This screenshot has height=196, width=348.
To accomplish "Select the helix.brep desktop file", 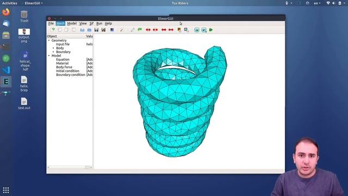I will click(24, 84).
